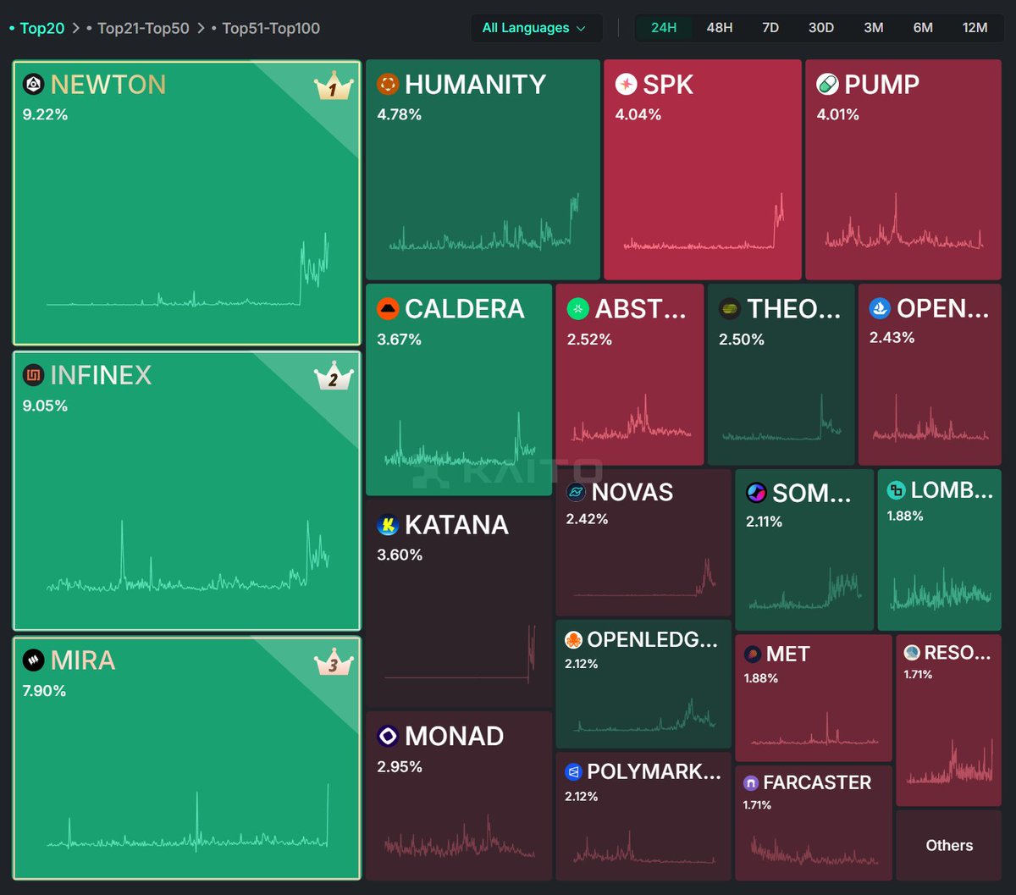Click the 2.52% value under ABST...
The width and height of the screenshot is (1016, 895).
coord(589,340)
